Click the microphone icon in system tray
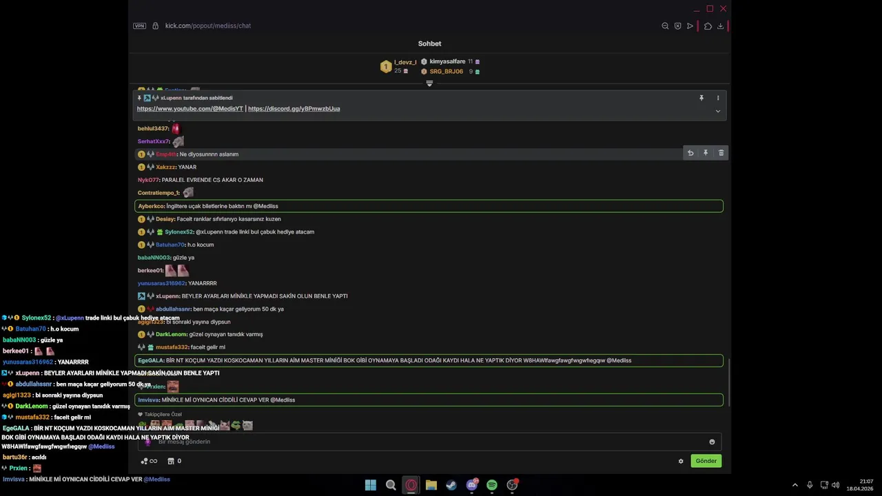 (x=810, y=485)
